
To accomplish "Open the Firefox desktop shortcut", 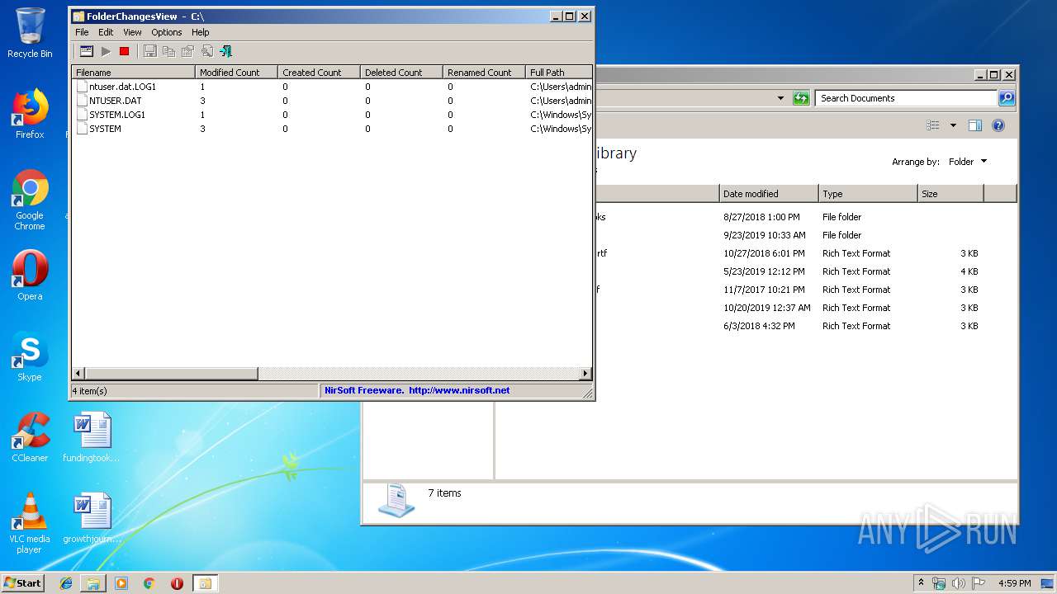I will coord(30,114).
